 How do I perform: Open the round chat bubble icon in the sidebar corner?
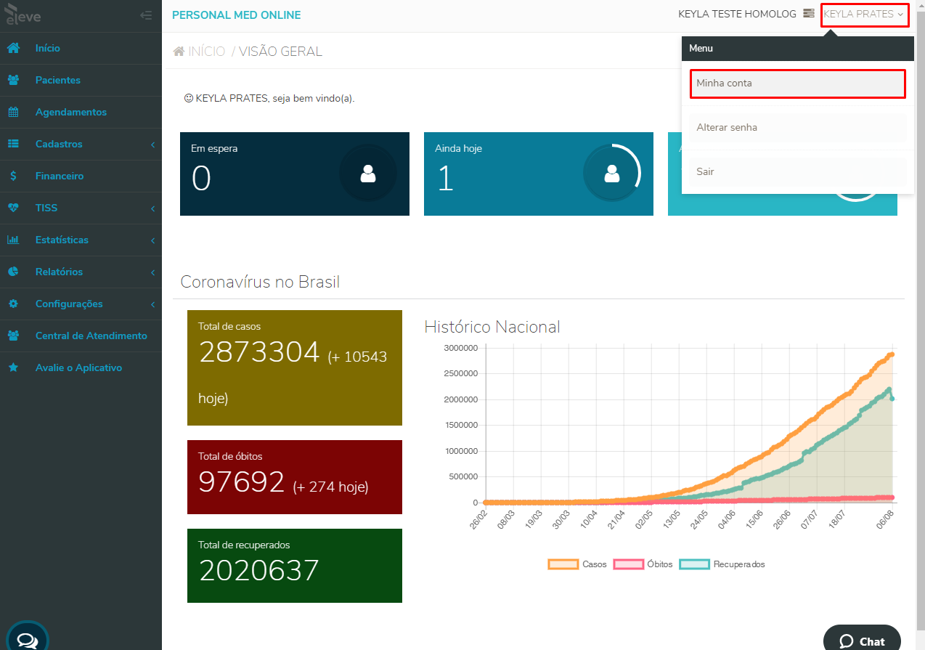pyautogui.click(x=27, y=639)
